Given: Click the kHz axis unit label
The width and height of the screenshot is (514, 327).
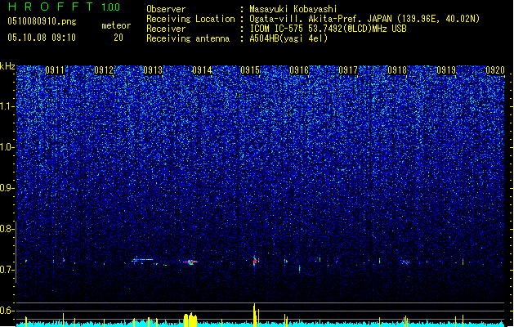Looking at the screenshot, I should [x=7, y=66].
